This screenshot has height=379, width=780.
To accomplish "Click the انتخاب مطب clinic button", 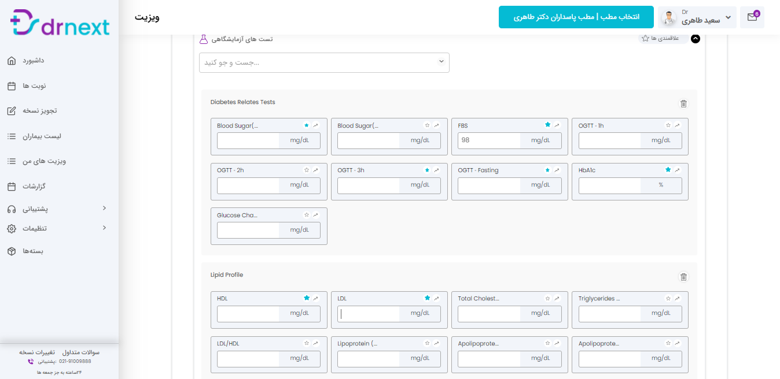I will point(576,17).
